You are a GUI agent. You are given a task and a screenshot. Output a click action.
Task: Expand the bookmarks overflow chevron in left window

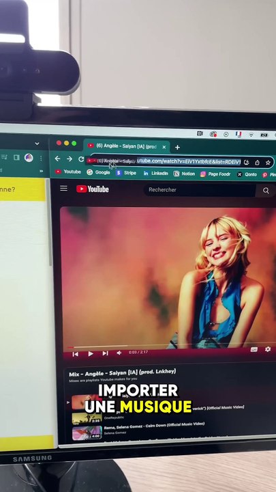point(42,171)
